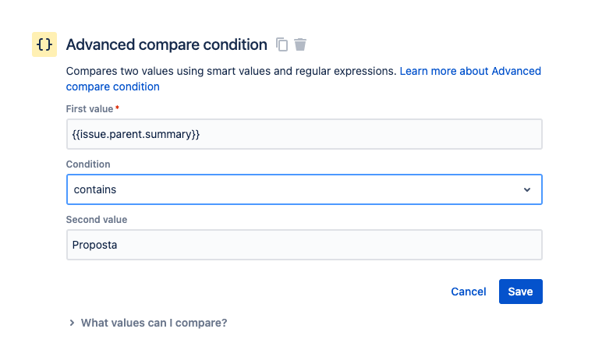Cancel editing the condition
Viewport: 595px width, 350px height.
pyautogui.click(x=468, y=292)
